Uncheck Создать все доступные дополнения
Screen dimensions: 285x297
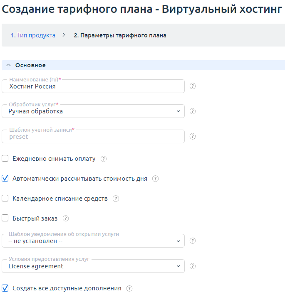pyautogui.click(x=5, y=288)
